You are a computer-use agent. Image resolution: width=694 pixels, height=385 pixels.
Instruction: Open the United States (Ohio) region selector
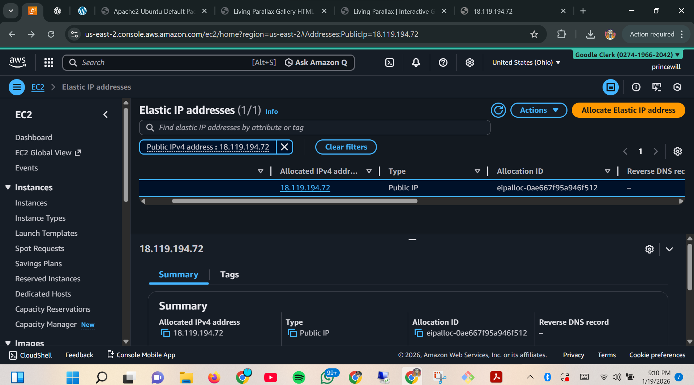pos(526,62)
